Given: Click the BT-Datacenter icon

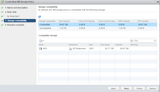Looking at the screenshot, I should [x=70, y=49].
